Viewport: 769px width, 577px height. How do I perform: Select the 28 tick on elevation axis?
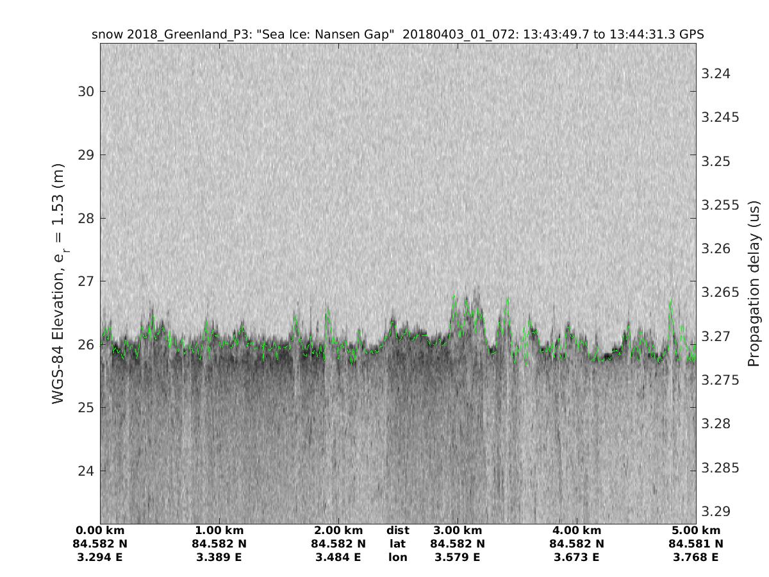pos(86,218)
